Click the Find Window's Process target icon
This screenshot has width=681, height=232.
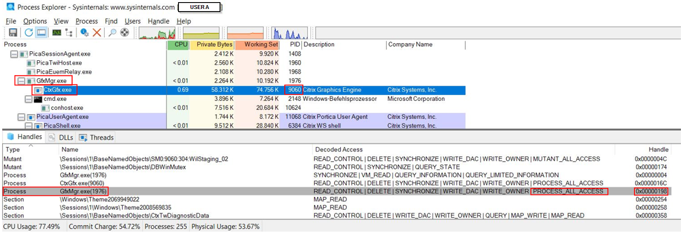click(x=125, y=32)
